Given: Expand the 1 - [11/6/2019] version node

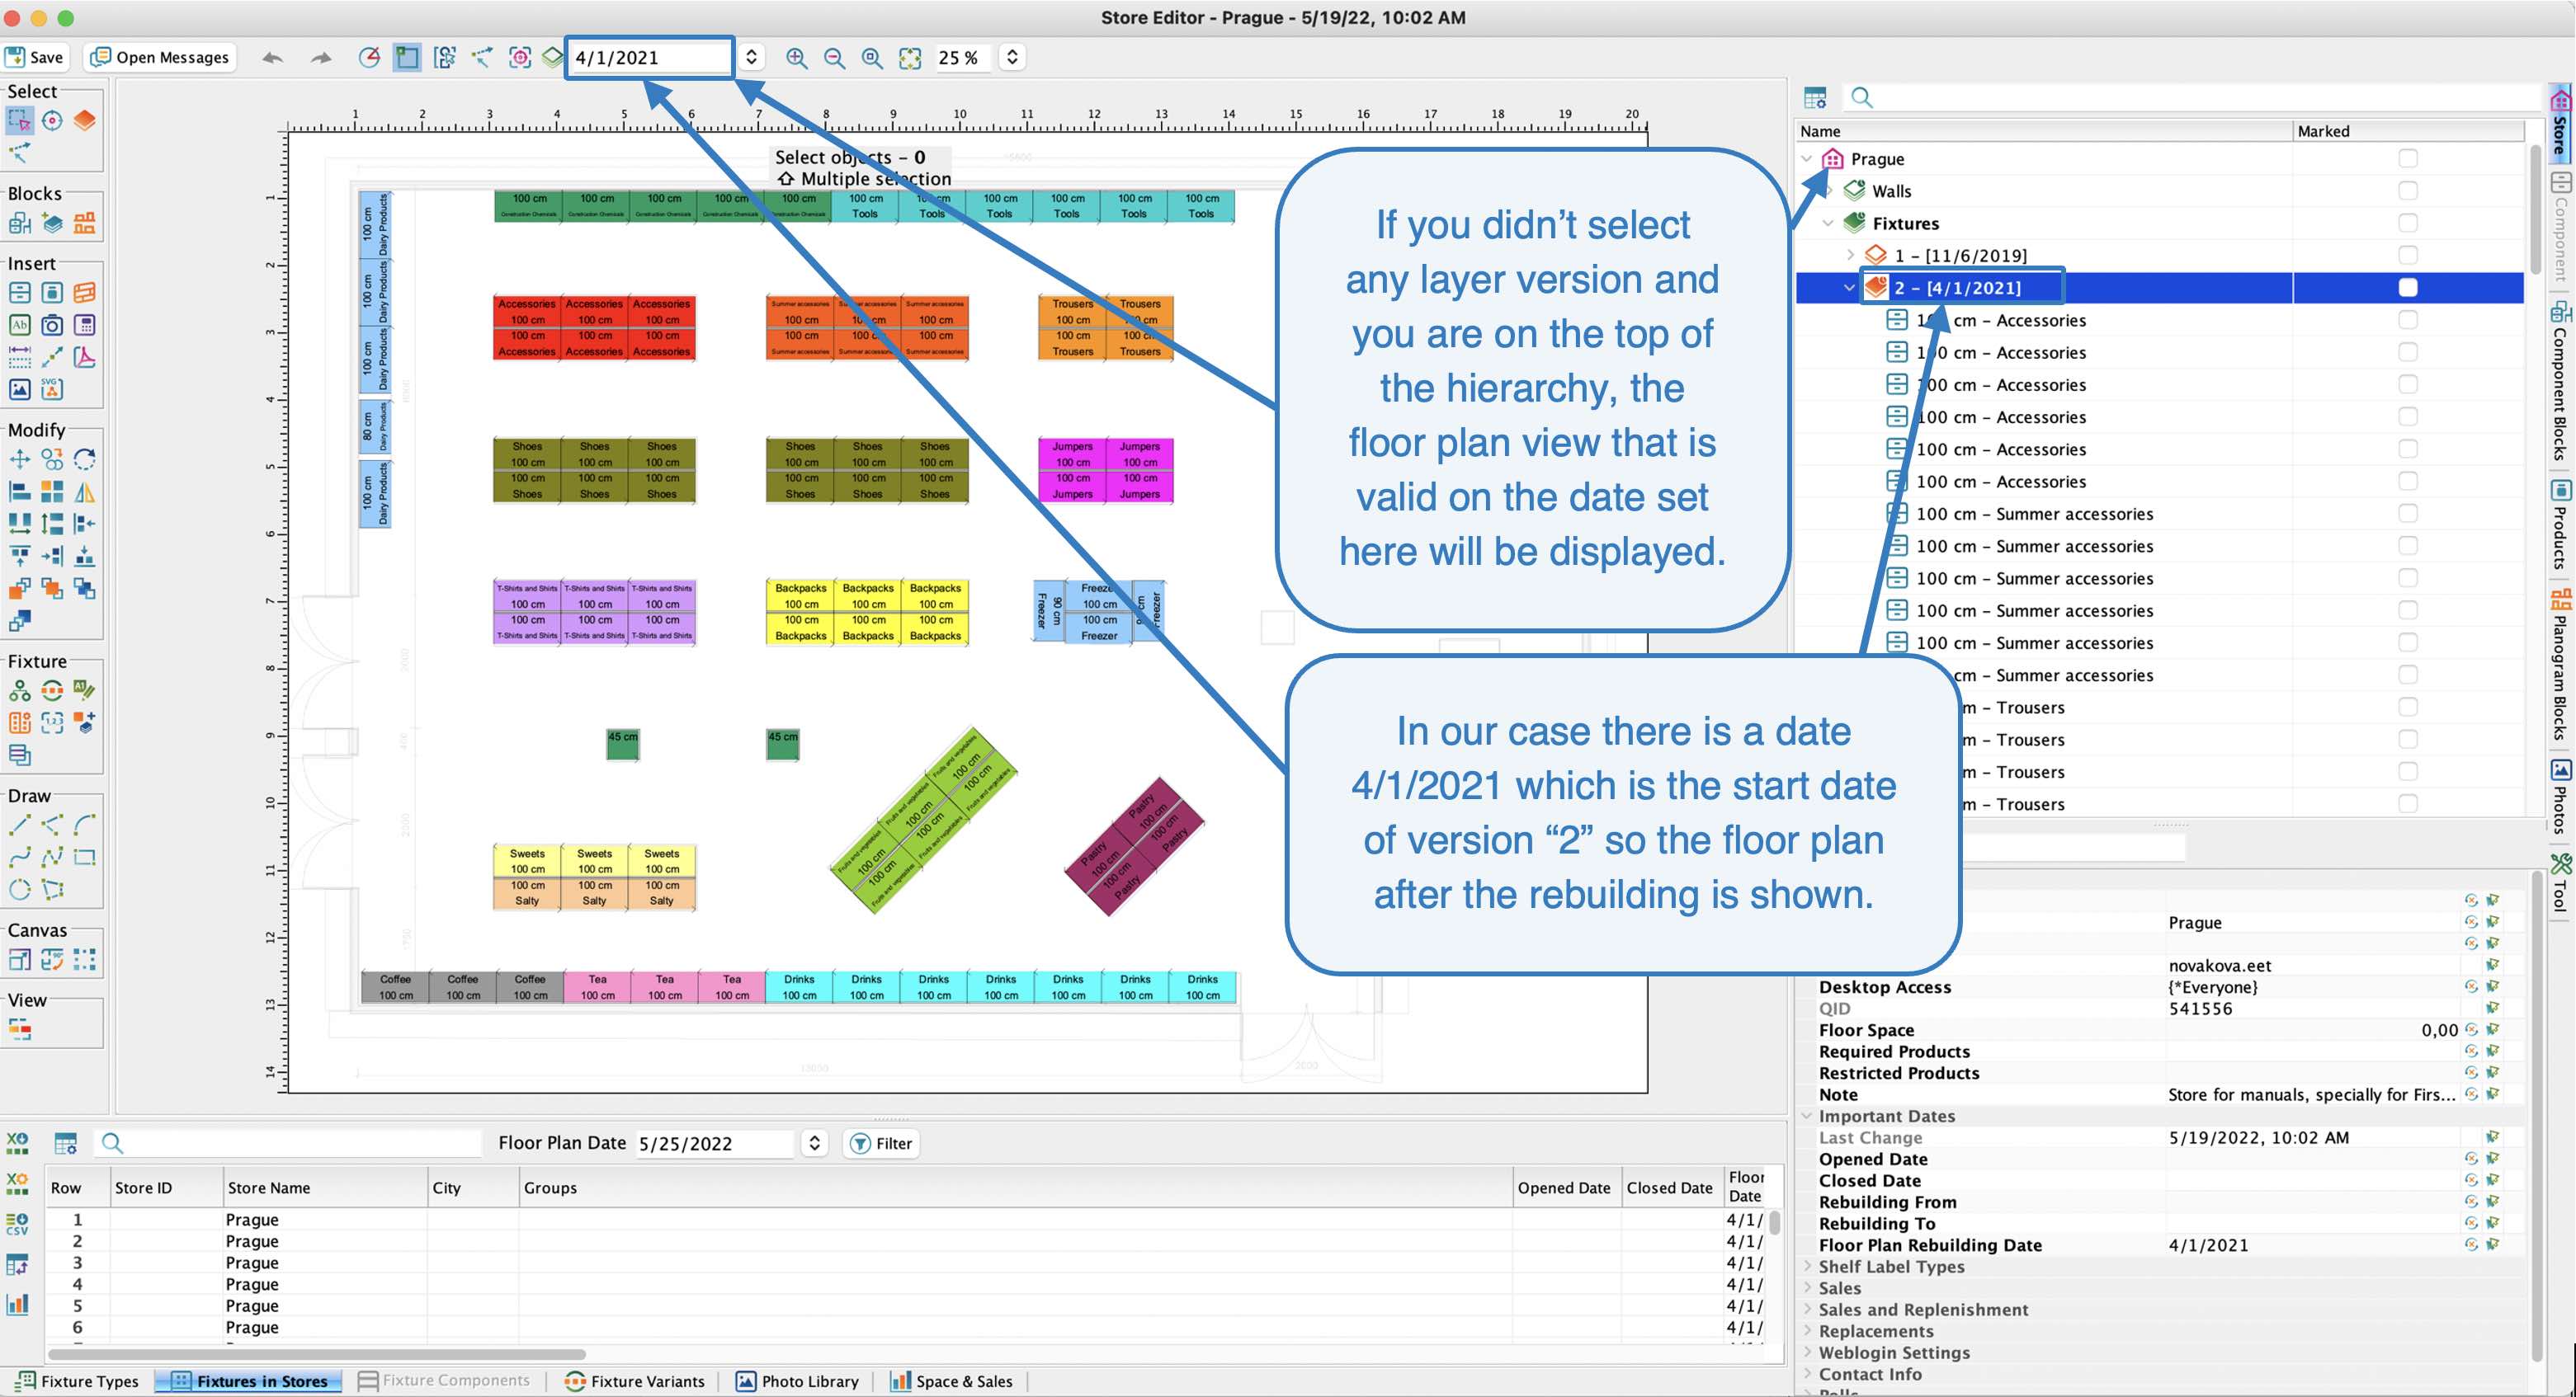Looking at the screenshot, I should point(1850,255).
